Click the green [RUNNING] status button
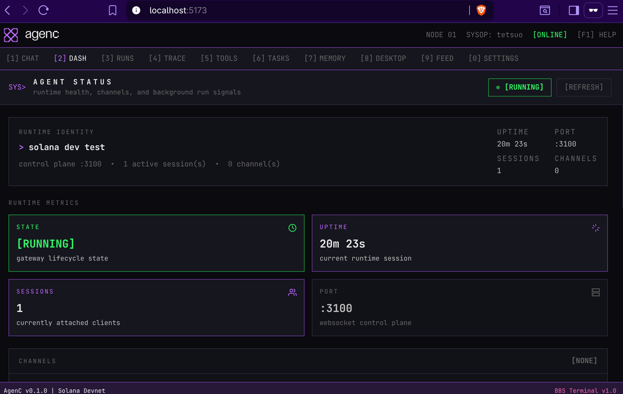This screenshot has width=623, height=394. coord(520,87)
